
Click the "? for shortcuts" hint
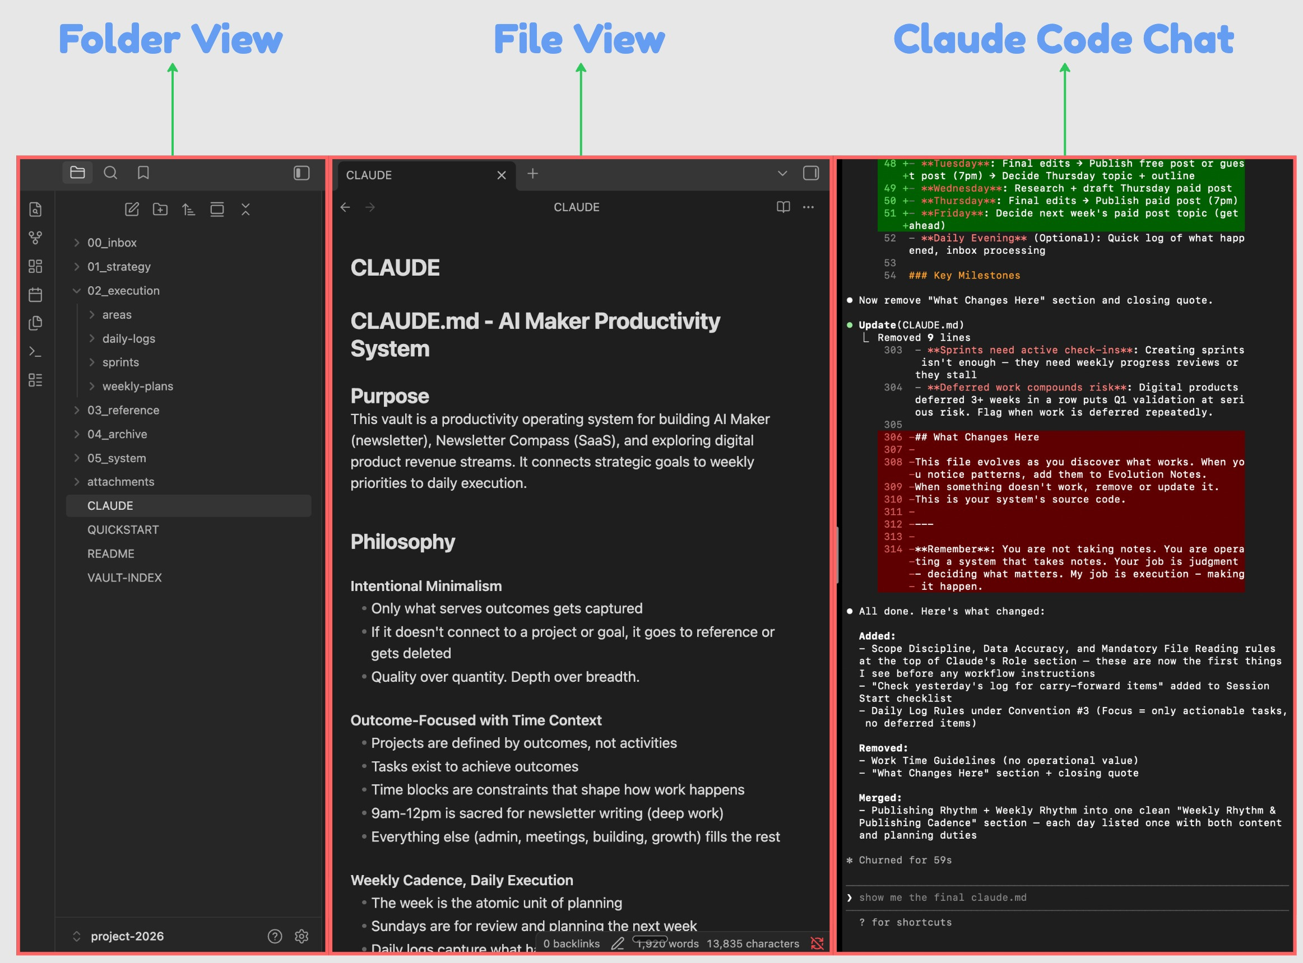tap(905, 922)
